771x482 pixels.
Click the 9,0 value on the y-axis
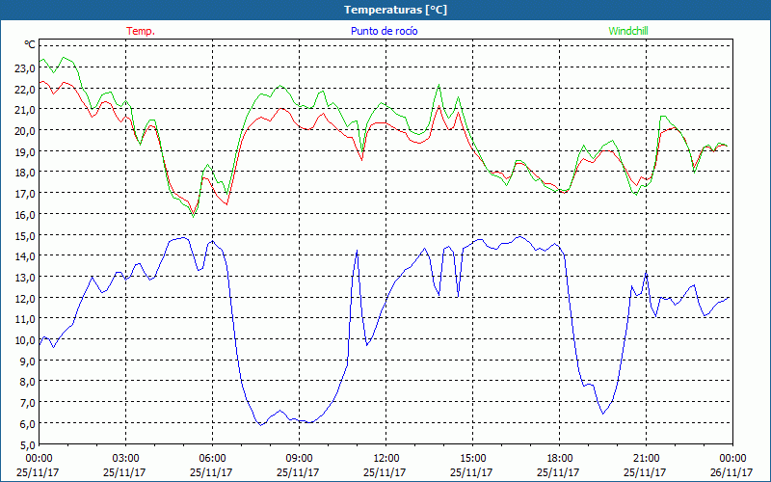(x=27, y=361)
